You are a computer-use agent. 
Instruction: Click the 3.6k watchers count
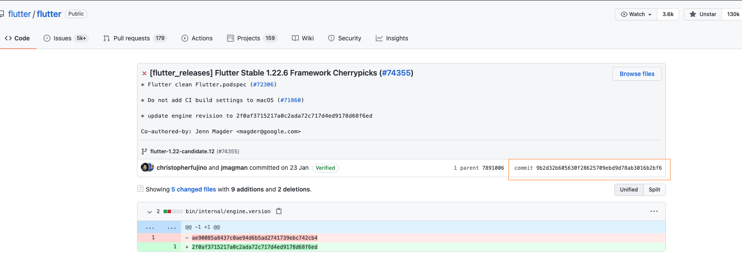pos(668,14)
